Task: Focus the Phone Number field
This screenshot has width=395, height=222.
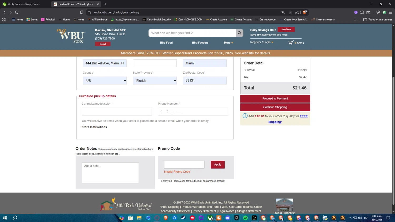Action: [x=193, y=112]
